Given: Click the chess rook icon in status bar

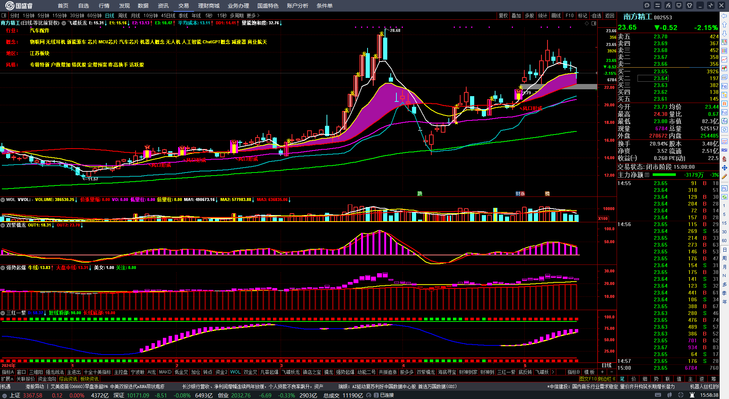Looking at the screenshot, I should point(693,395).
